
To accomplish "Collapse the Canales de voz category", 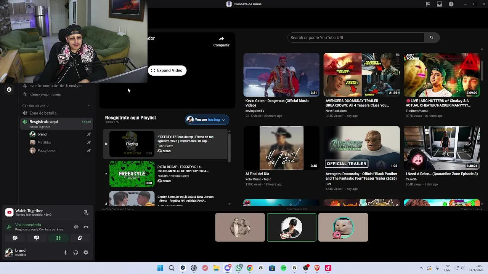I will (x=35, y=106).
